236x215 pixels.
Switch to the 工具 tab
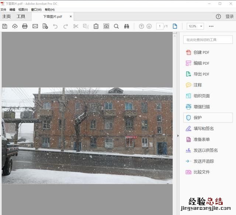click(21, 17)
